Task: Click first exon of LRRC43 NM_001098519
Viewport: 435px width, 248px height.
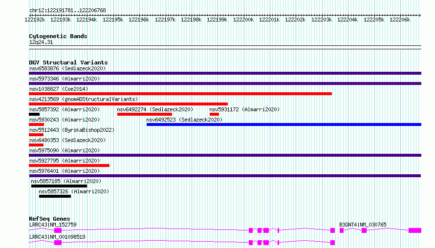Action: 58,243
